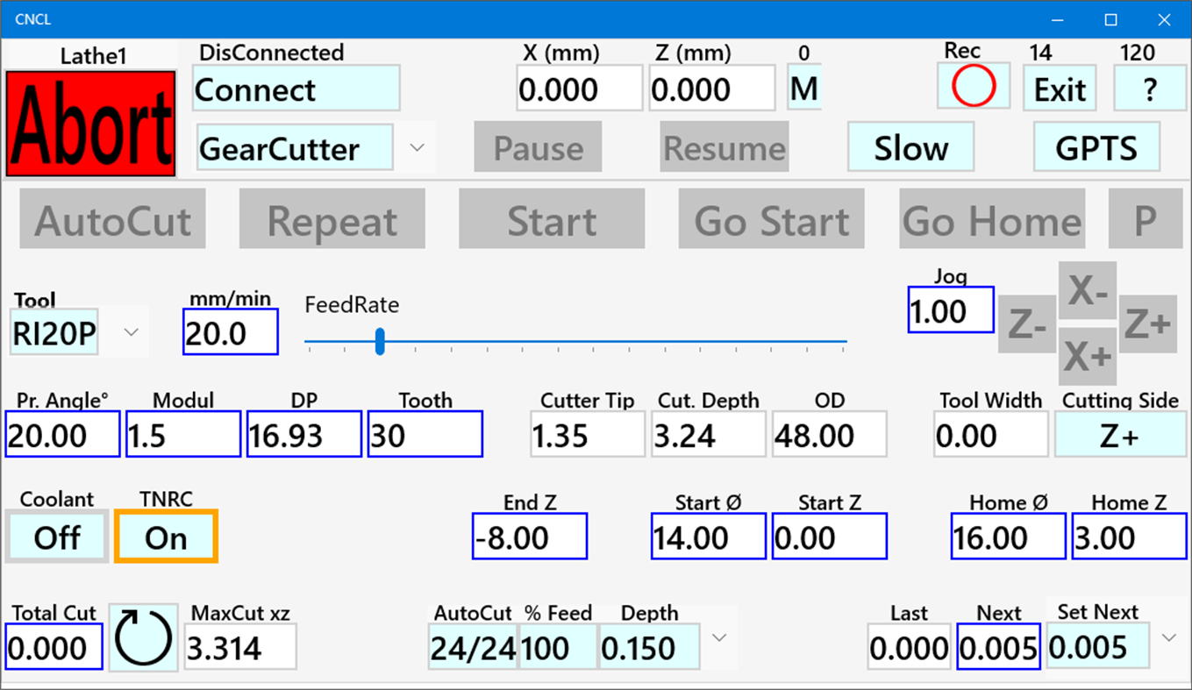Click the FeedRate slider handle
The width and height of the screenshot is (1192, 690).
380,342
